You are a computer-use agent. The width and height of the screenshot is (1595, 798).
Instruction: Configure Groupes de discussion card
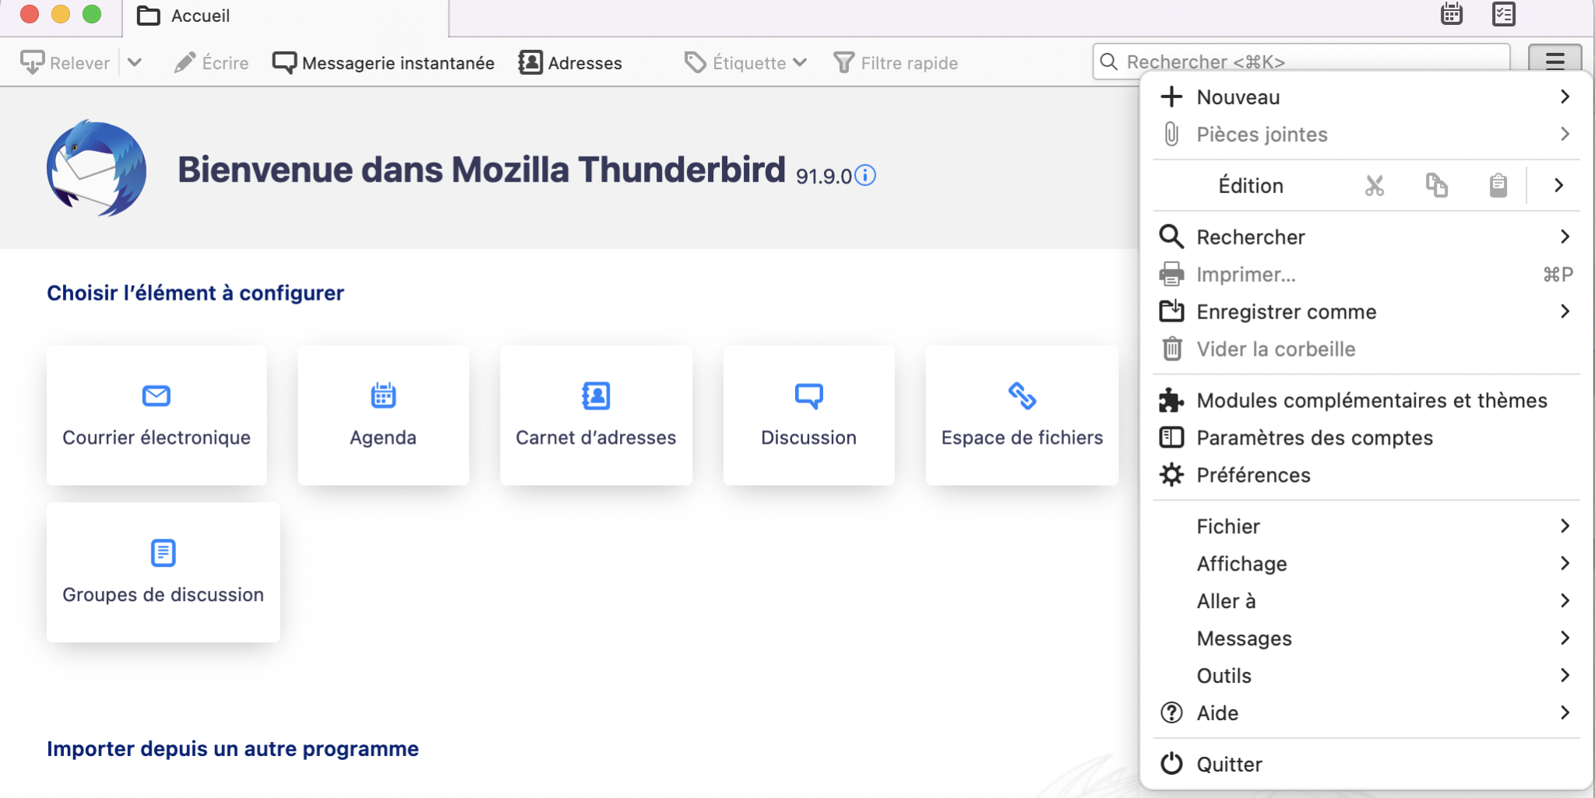click(163, 572)
